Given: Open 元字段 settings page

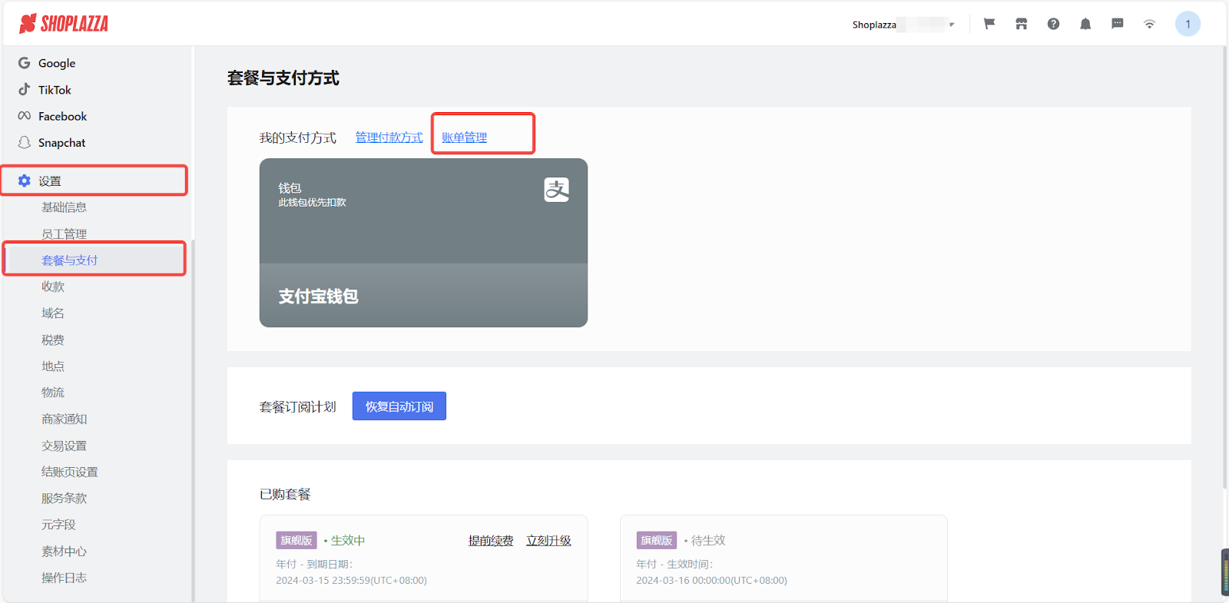Looking at the screenshot, I should (x=58, y=525).
